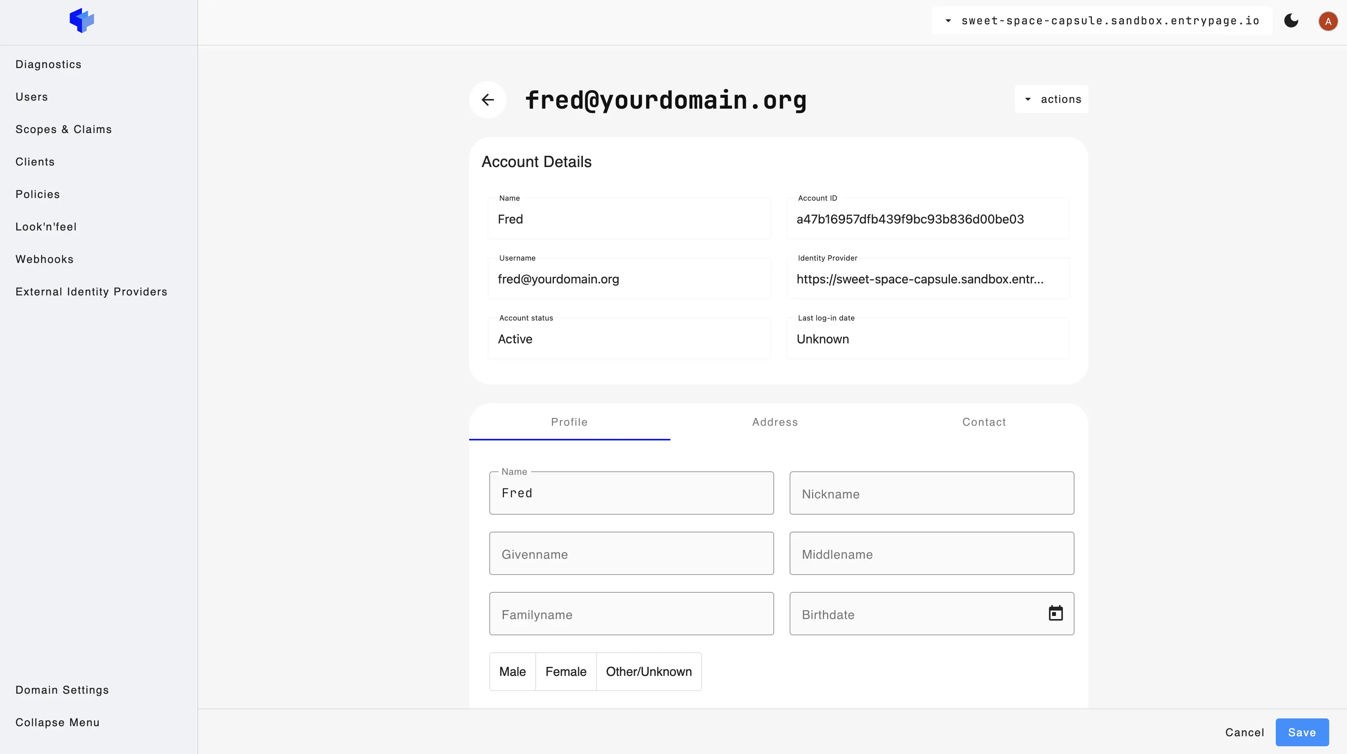Click the back arrow next to fred@yourdomain.org
The image size is (1347, 754).
pyautogui.click(x=488, y=99)
